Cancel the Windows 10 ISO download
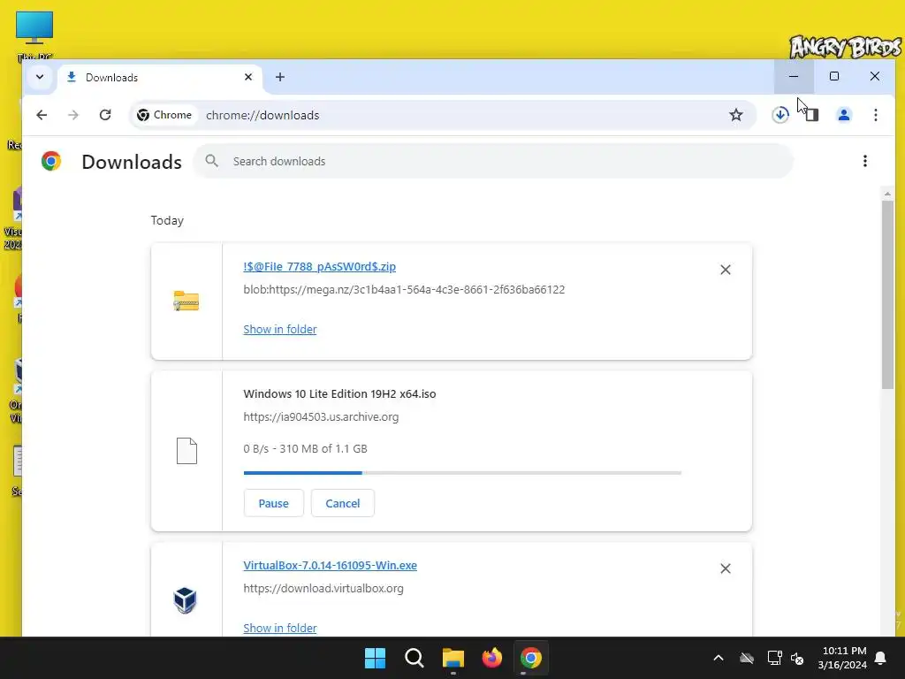This screenshot has height=679, width=905. coord(343,503)
